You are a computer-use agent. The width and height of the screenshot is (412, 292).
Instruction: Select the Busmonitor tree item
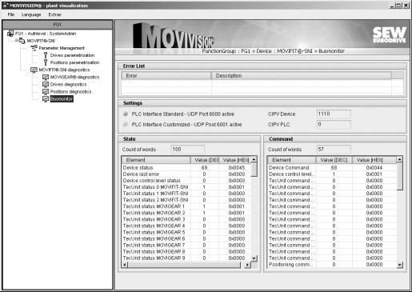coord(62,99)
